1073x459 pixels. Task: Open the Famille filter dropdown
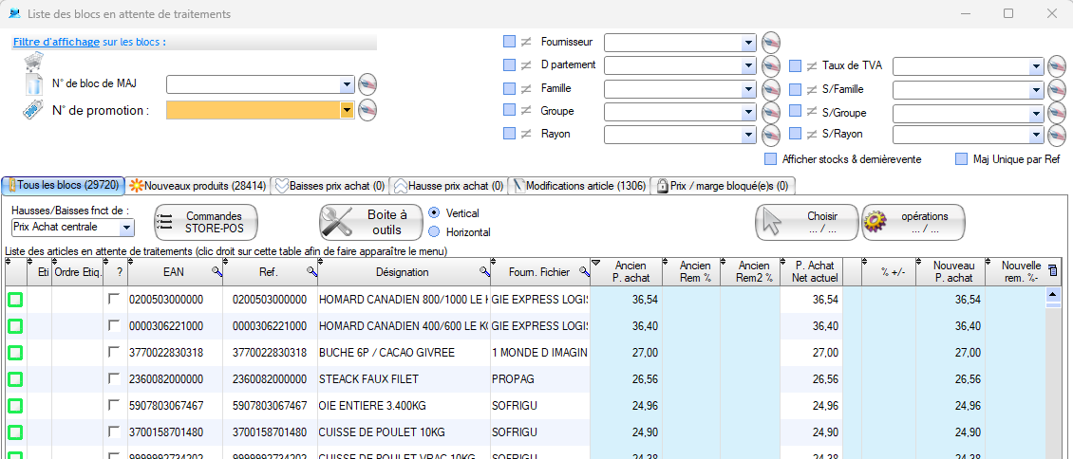749,89
